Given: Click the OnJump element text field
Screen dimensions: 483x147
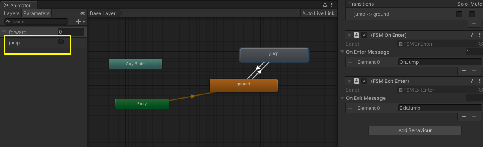Looking at the screenshot, I should coord(440,62).
